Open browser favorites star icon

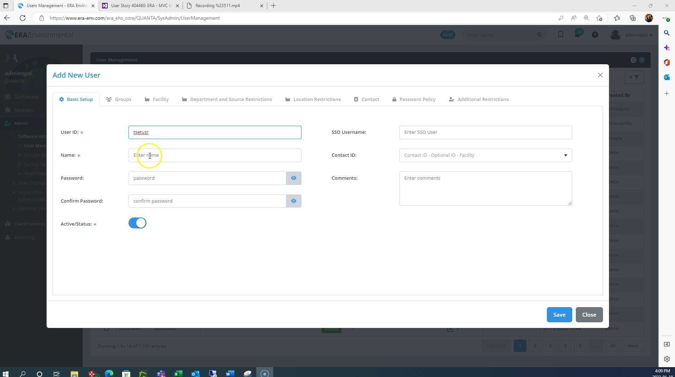tap(617, 18)
